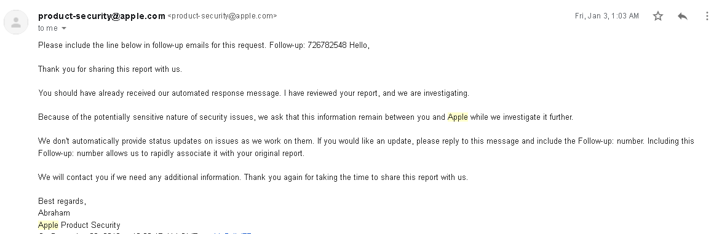The image size is (722, 234).
Task: Click the highlighted Apple word in 'you and Apple'
Action: click(458, 117)
